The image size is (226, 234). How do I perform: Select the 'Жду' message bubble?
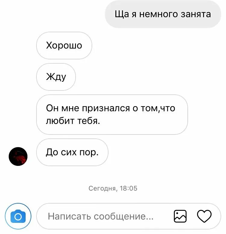[x=56, y=77]
